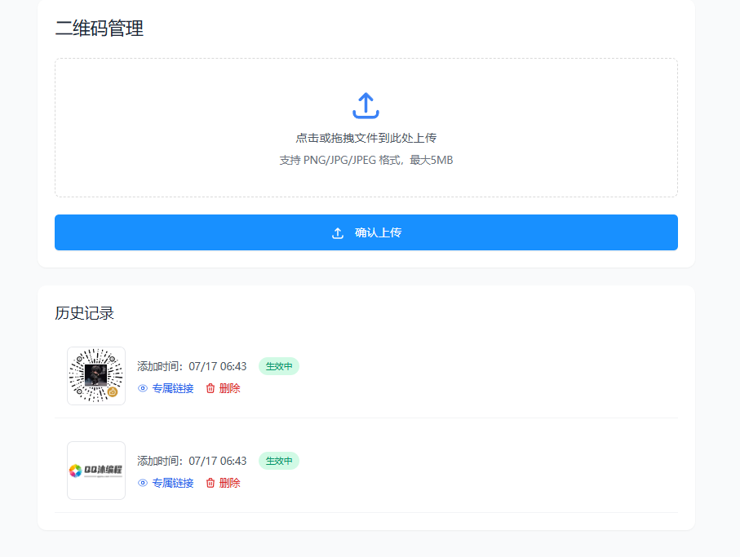Click the upload arrow icon in drop zone
This screenshot has height=557, width=740.
[x=366, y=105]
